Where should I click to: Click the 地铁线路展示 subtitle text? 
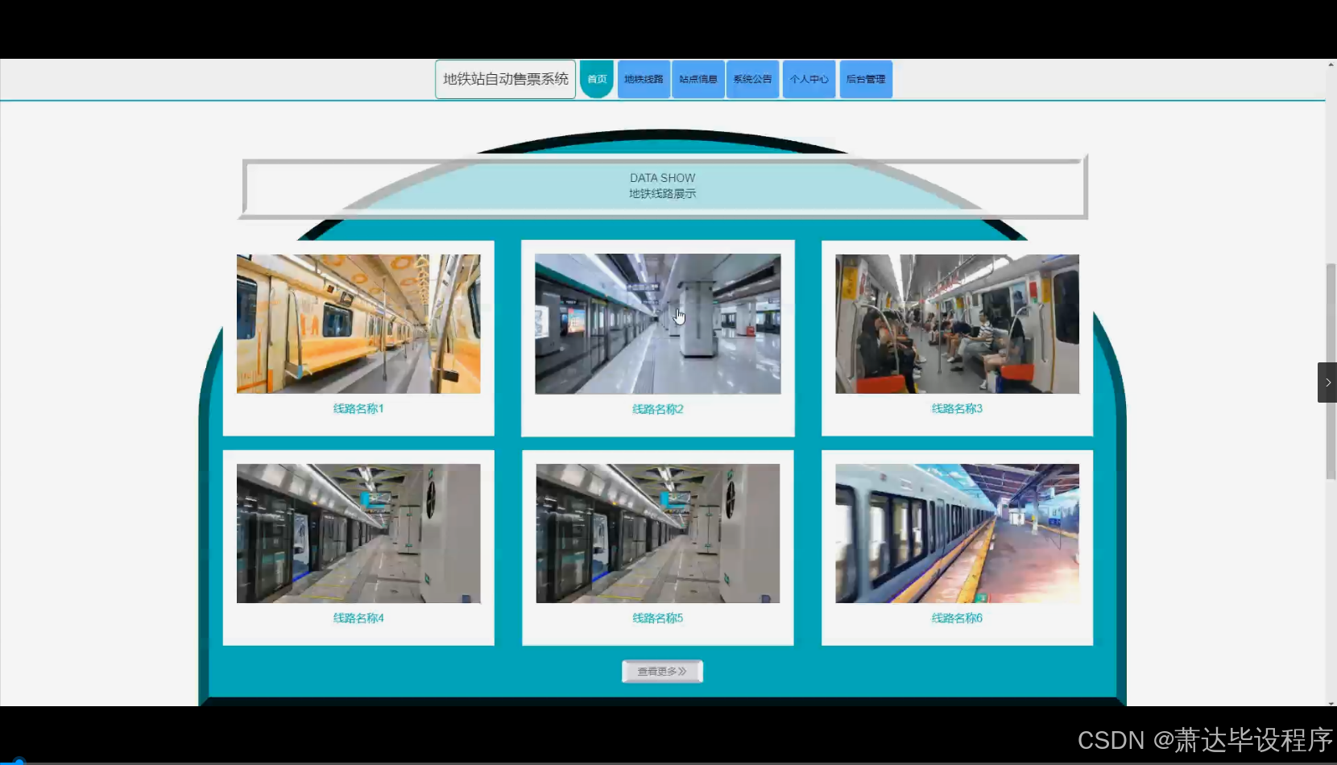coord(662,193)
